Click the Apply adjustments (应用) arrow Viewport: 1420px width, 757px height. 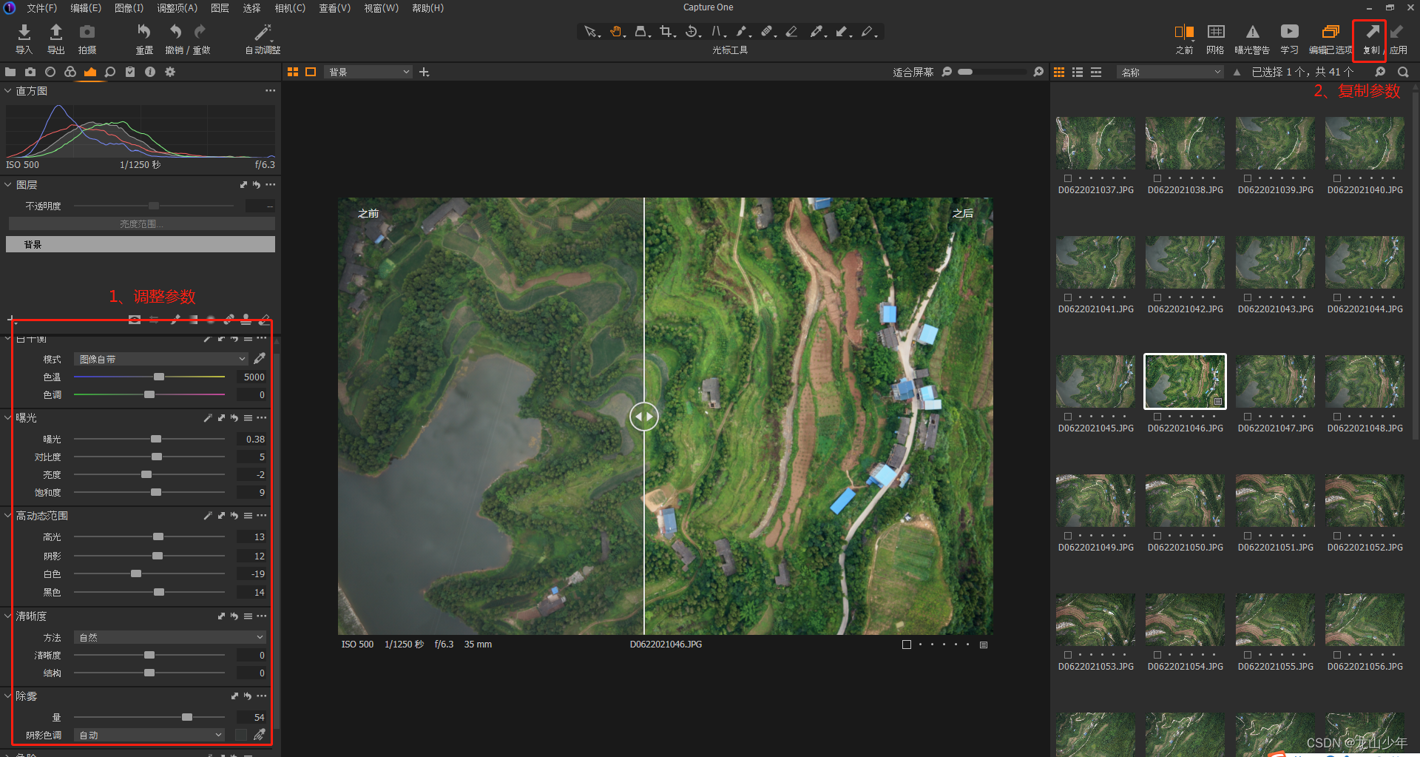click(1397, 32)
